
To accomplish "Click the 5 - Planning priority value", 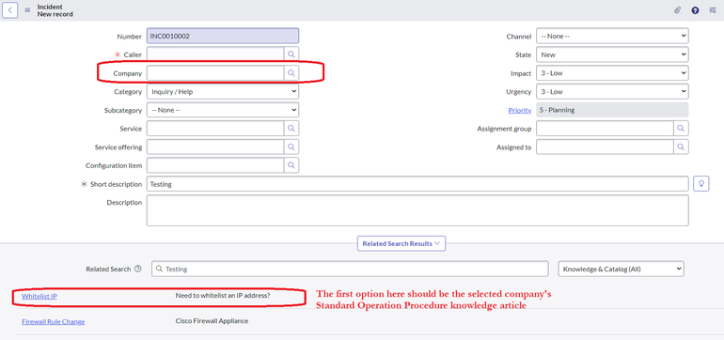I will (x=612, y=110).
